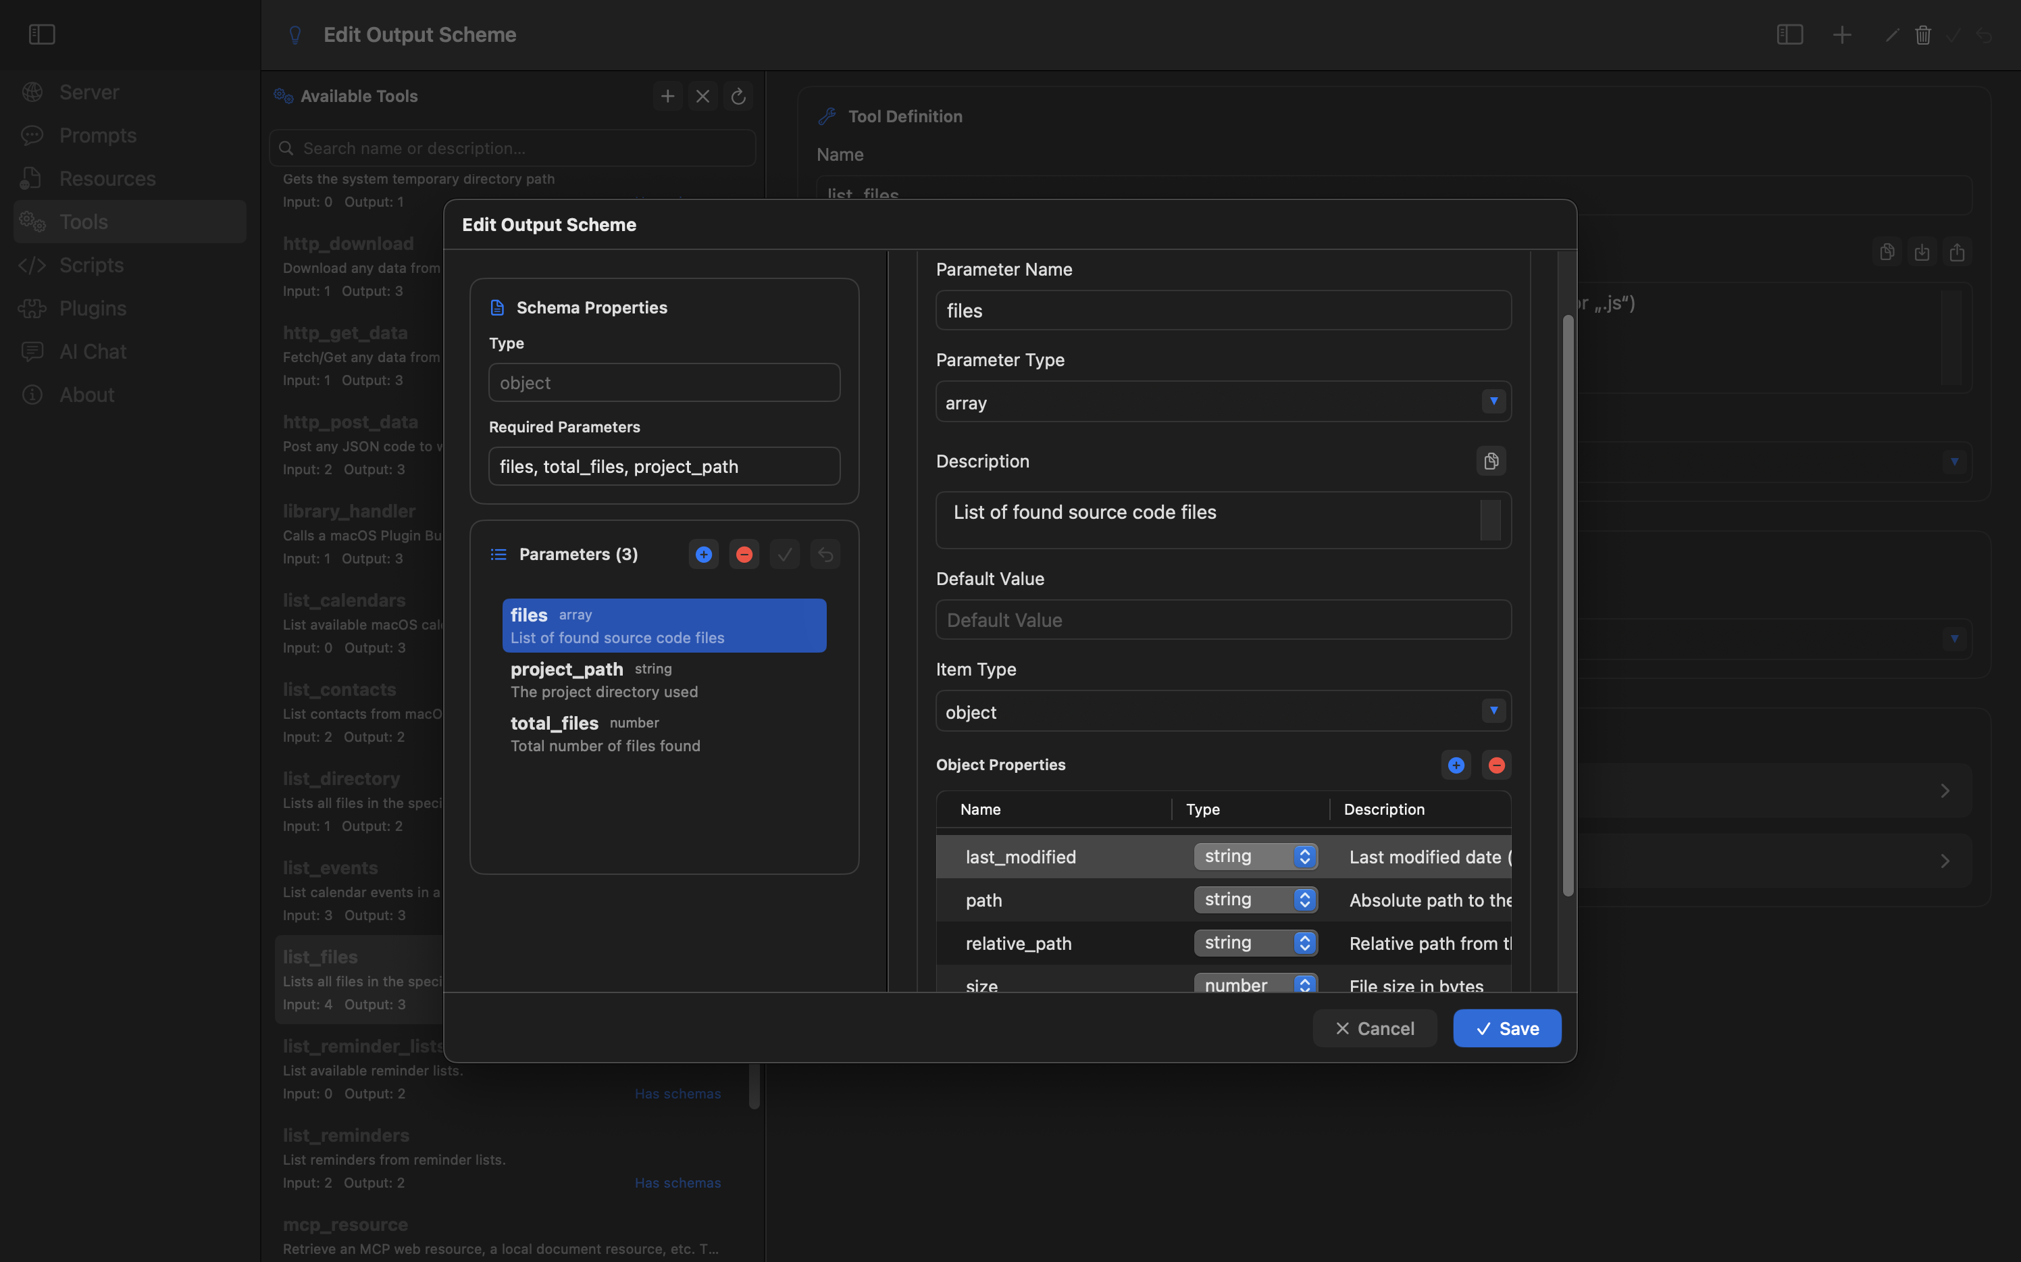Change type of relative_path property
Viewport: 2021px width, 1262px height.
(x=1256, y=942)
